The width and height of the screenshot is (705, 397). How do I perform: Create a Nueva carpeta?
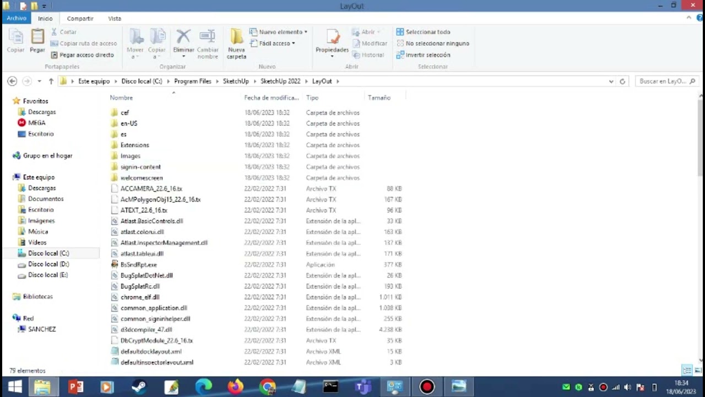(x=236, y=44)
